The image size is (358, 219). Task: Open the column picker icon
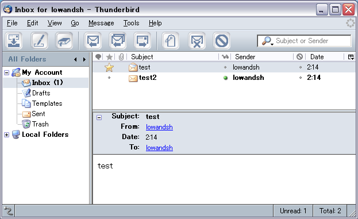351,57
